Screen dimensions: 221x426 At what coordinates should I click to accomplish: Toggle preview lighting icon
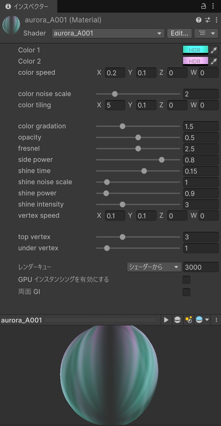(x=189, y=320)
